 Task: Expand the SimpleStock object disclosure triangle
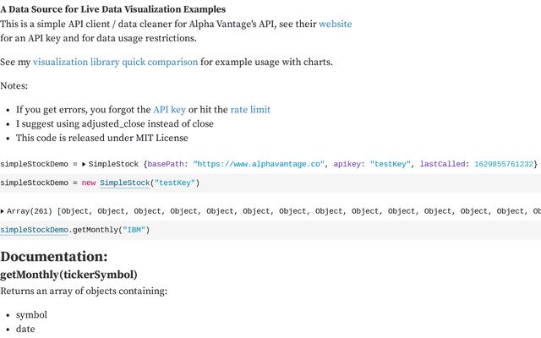point(84,164)
